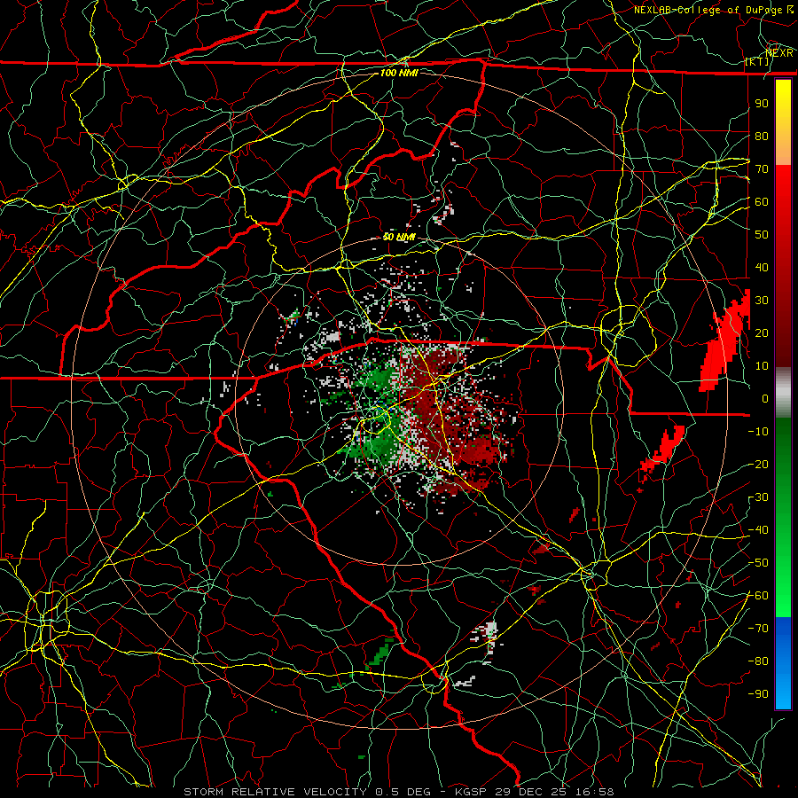Click the -70 knot scale value
Image resolution: width=798 pixels, height=798 pixels.
(758, 629)
